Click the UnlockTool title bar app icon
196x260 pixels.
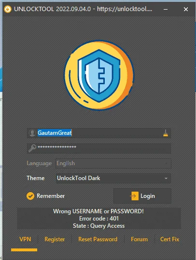tap(8, 9)
